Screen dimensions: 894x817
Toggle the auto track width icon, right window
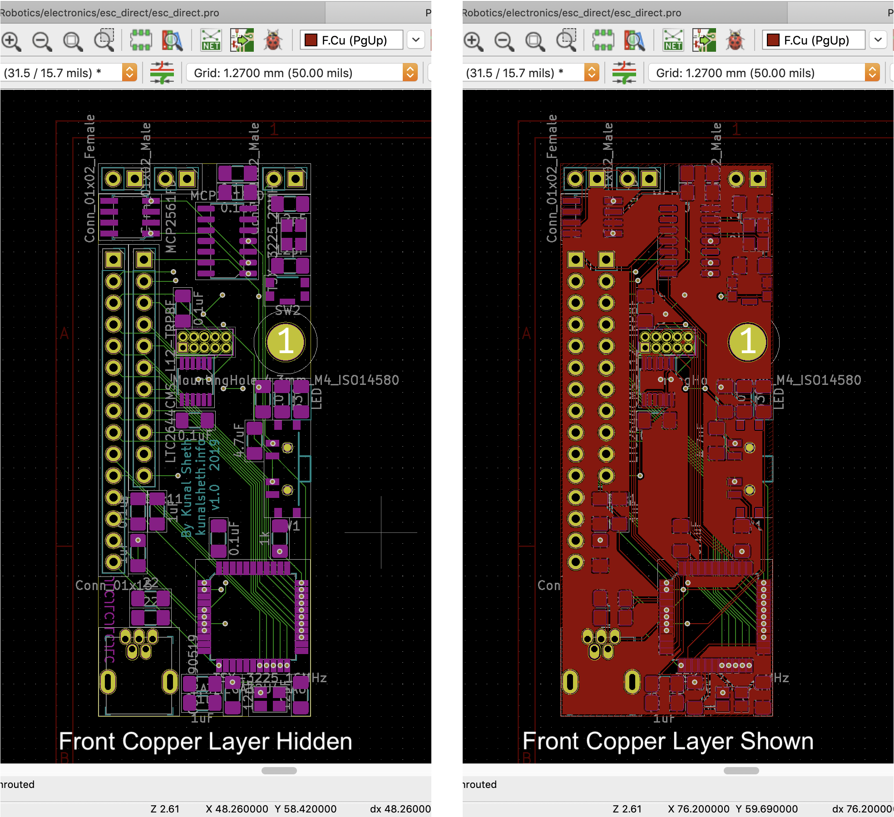(x=624, y=73)
